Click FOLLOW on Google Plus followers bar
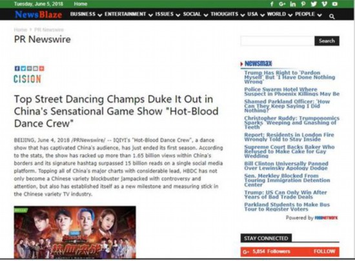The height and width of the screenshot is (261, 355). [x=324, y=251]
